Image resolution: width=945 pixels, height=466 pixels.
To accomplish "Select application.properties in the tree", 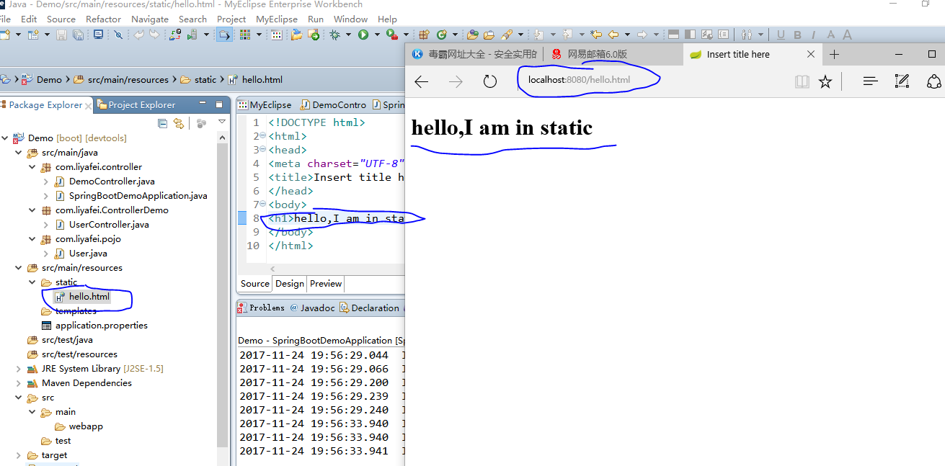I will pos(101,326).
